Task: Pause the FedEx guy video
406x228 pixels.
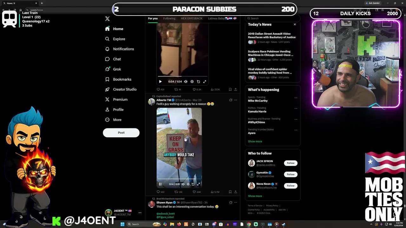Action: (160, 184)
